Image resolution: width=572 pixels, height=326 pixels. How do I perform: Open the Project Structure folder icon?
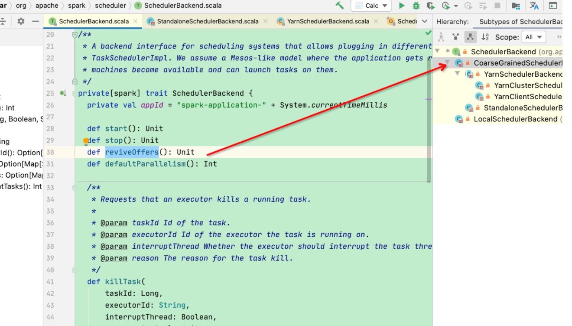click(x=516, y=6)
